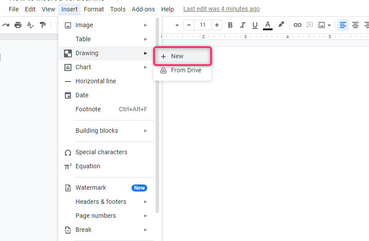Viewport: 369px width, 241px height.
Task: Select Break in the Insert menu
Action: (106, 230)
